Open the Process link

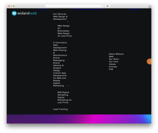click(x=113, y=67)
